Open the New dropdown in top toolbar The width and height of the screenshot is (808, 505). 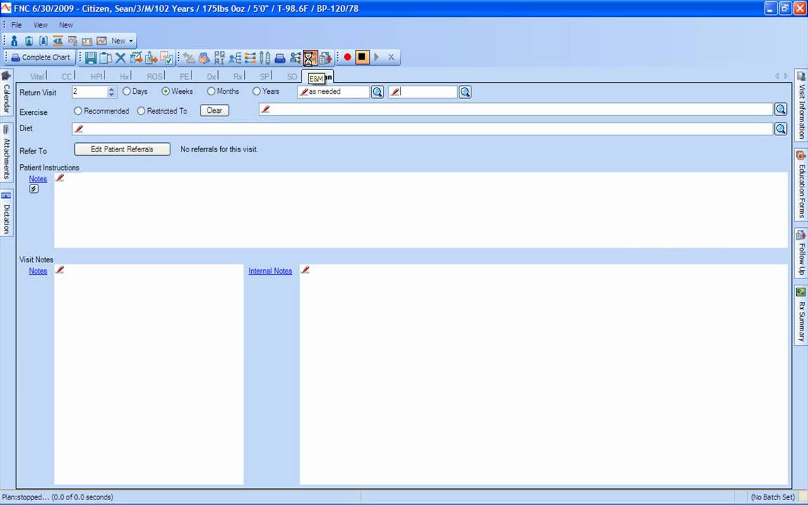pos(123,41)
